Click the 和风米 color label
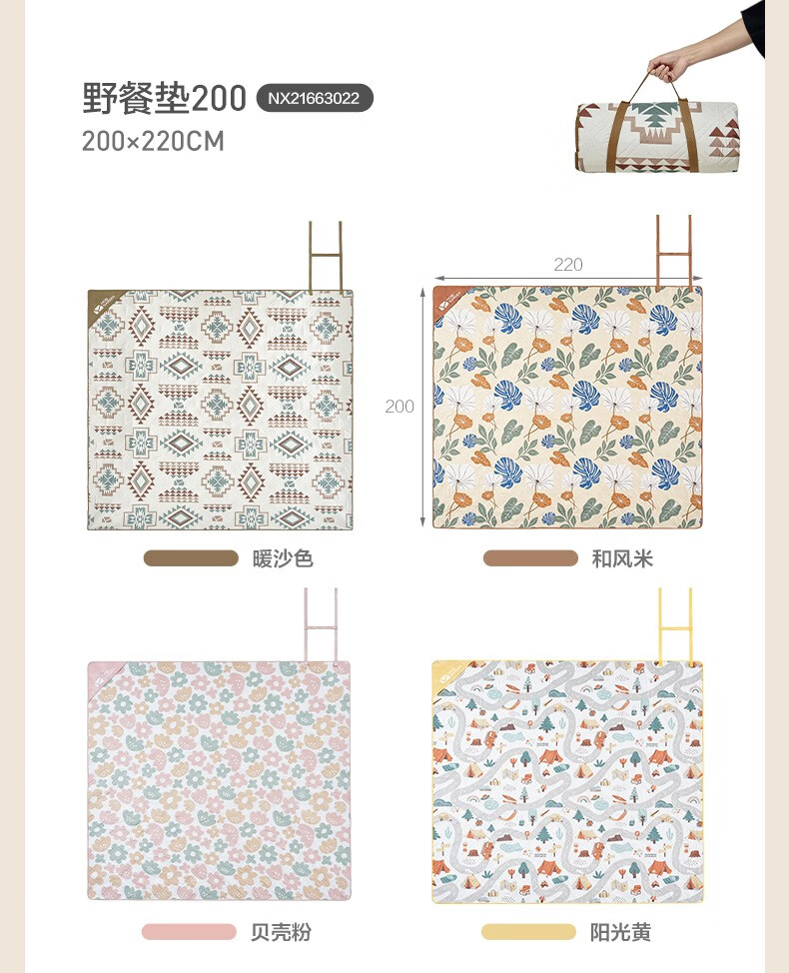 point(622,558)
